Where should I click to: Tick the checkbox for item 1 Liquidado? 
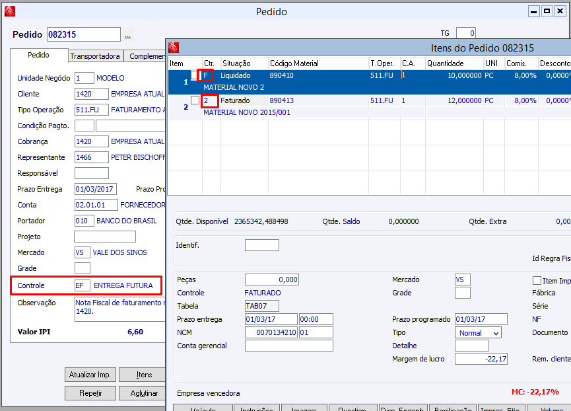tap(194, 75)
